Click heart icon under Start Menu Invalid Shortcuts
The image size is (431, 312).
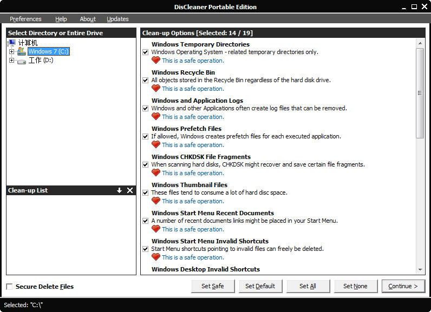tap(156, 257)
